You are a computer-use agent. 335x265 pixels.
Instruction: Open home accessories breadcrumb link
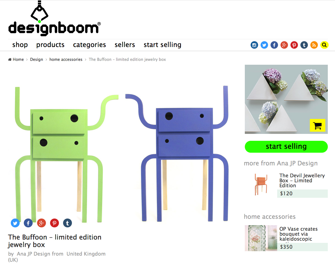(x=66, y=59)
